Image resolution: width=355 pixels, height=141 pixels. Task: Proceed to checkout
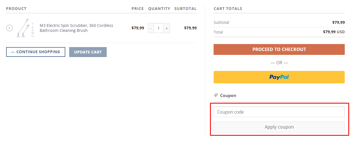(x=279, y=49)
